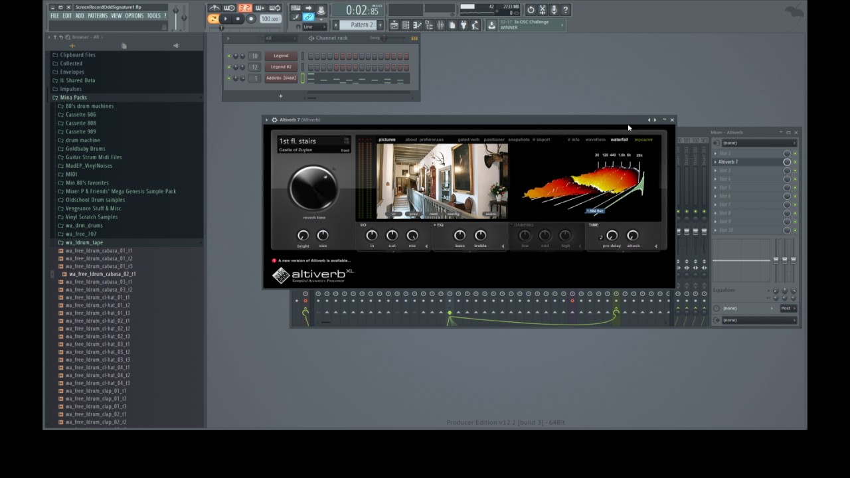Open the OPTIONS menu
Screen dimensions: 850x478
134,16
